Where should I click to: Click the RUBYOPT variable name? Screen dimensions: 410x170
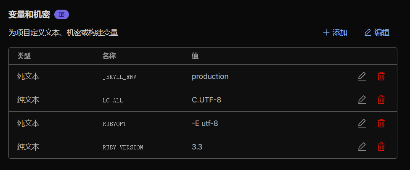click(114, 124)
